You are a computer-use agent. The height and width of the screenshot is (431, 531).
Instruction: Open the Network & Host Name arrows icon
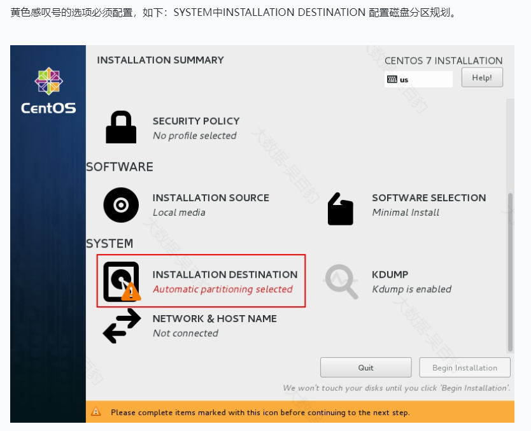pyautogui.click(x=122, y=326)
